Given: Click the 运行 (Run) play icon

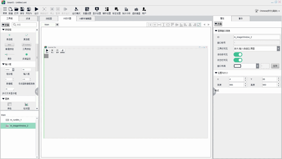Looking at the screenshot, I should [x=36, y=9].
